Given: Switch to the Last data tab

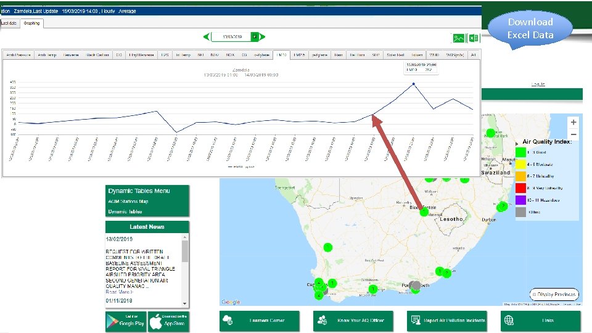Looking at the screenshot, I should click(9, 23).
